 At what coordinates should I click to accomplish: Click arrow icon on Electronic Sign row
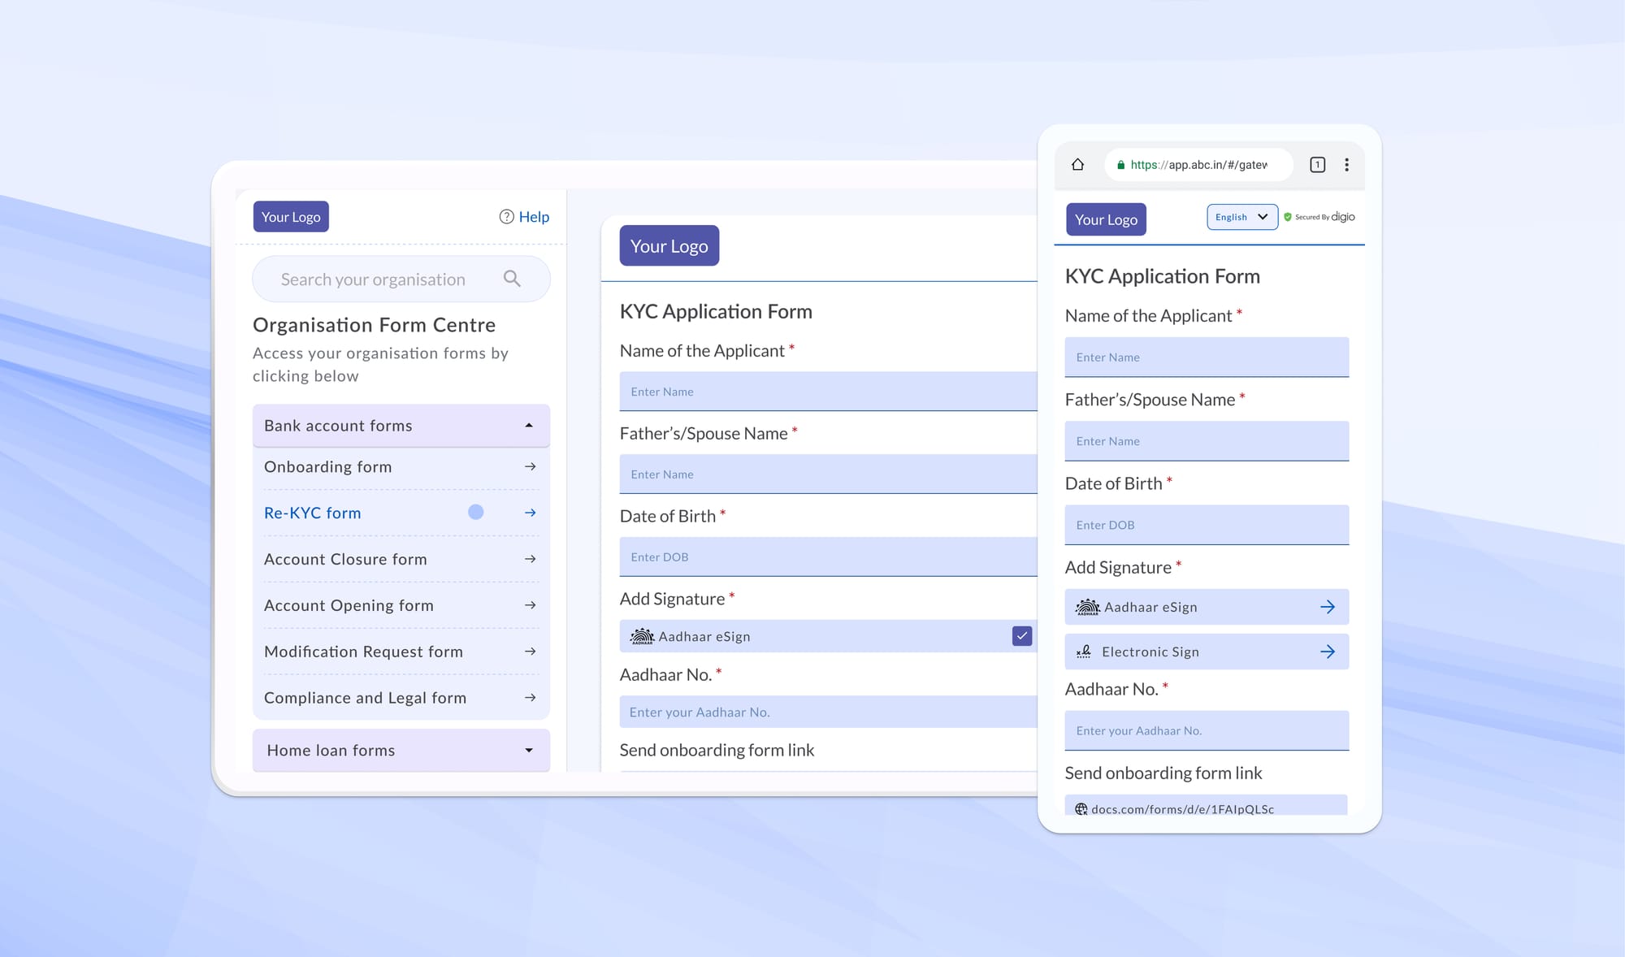1327,652
